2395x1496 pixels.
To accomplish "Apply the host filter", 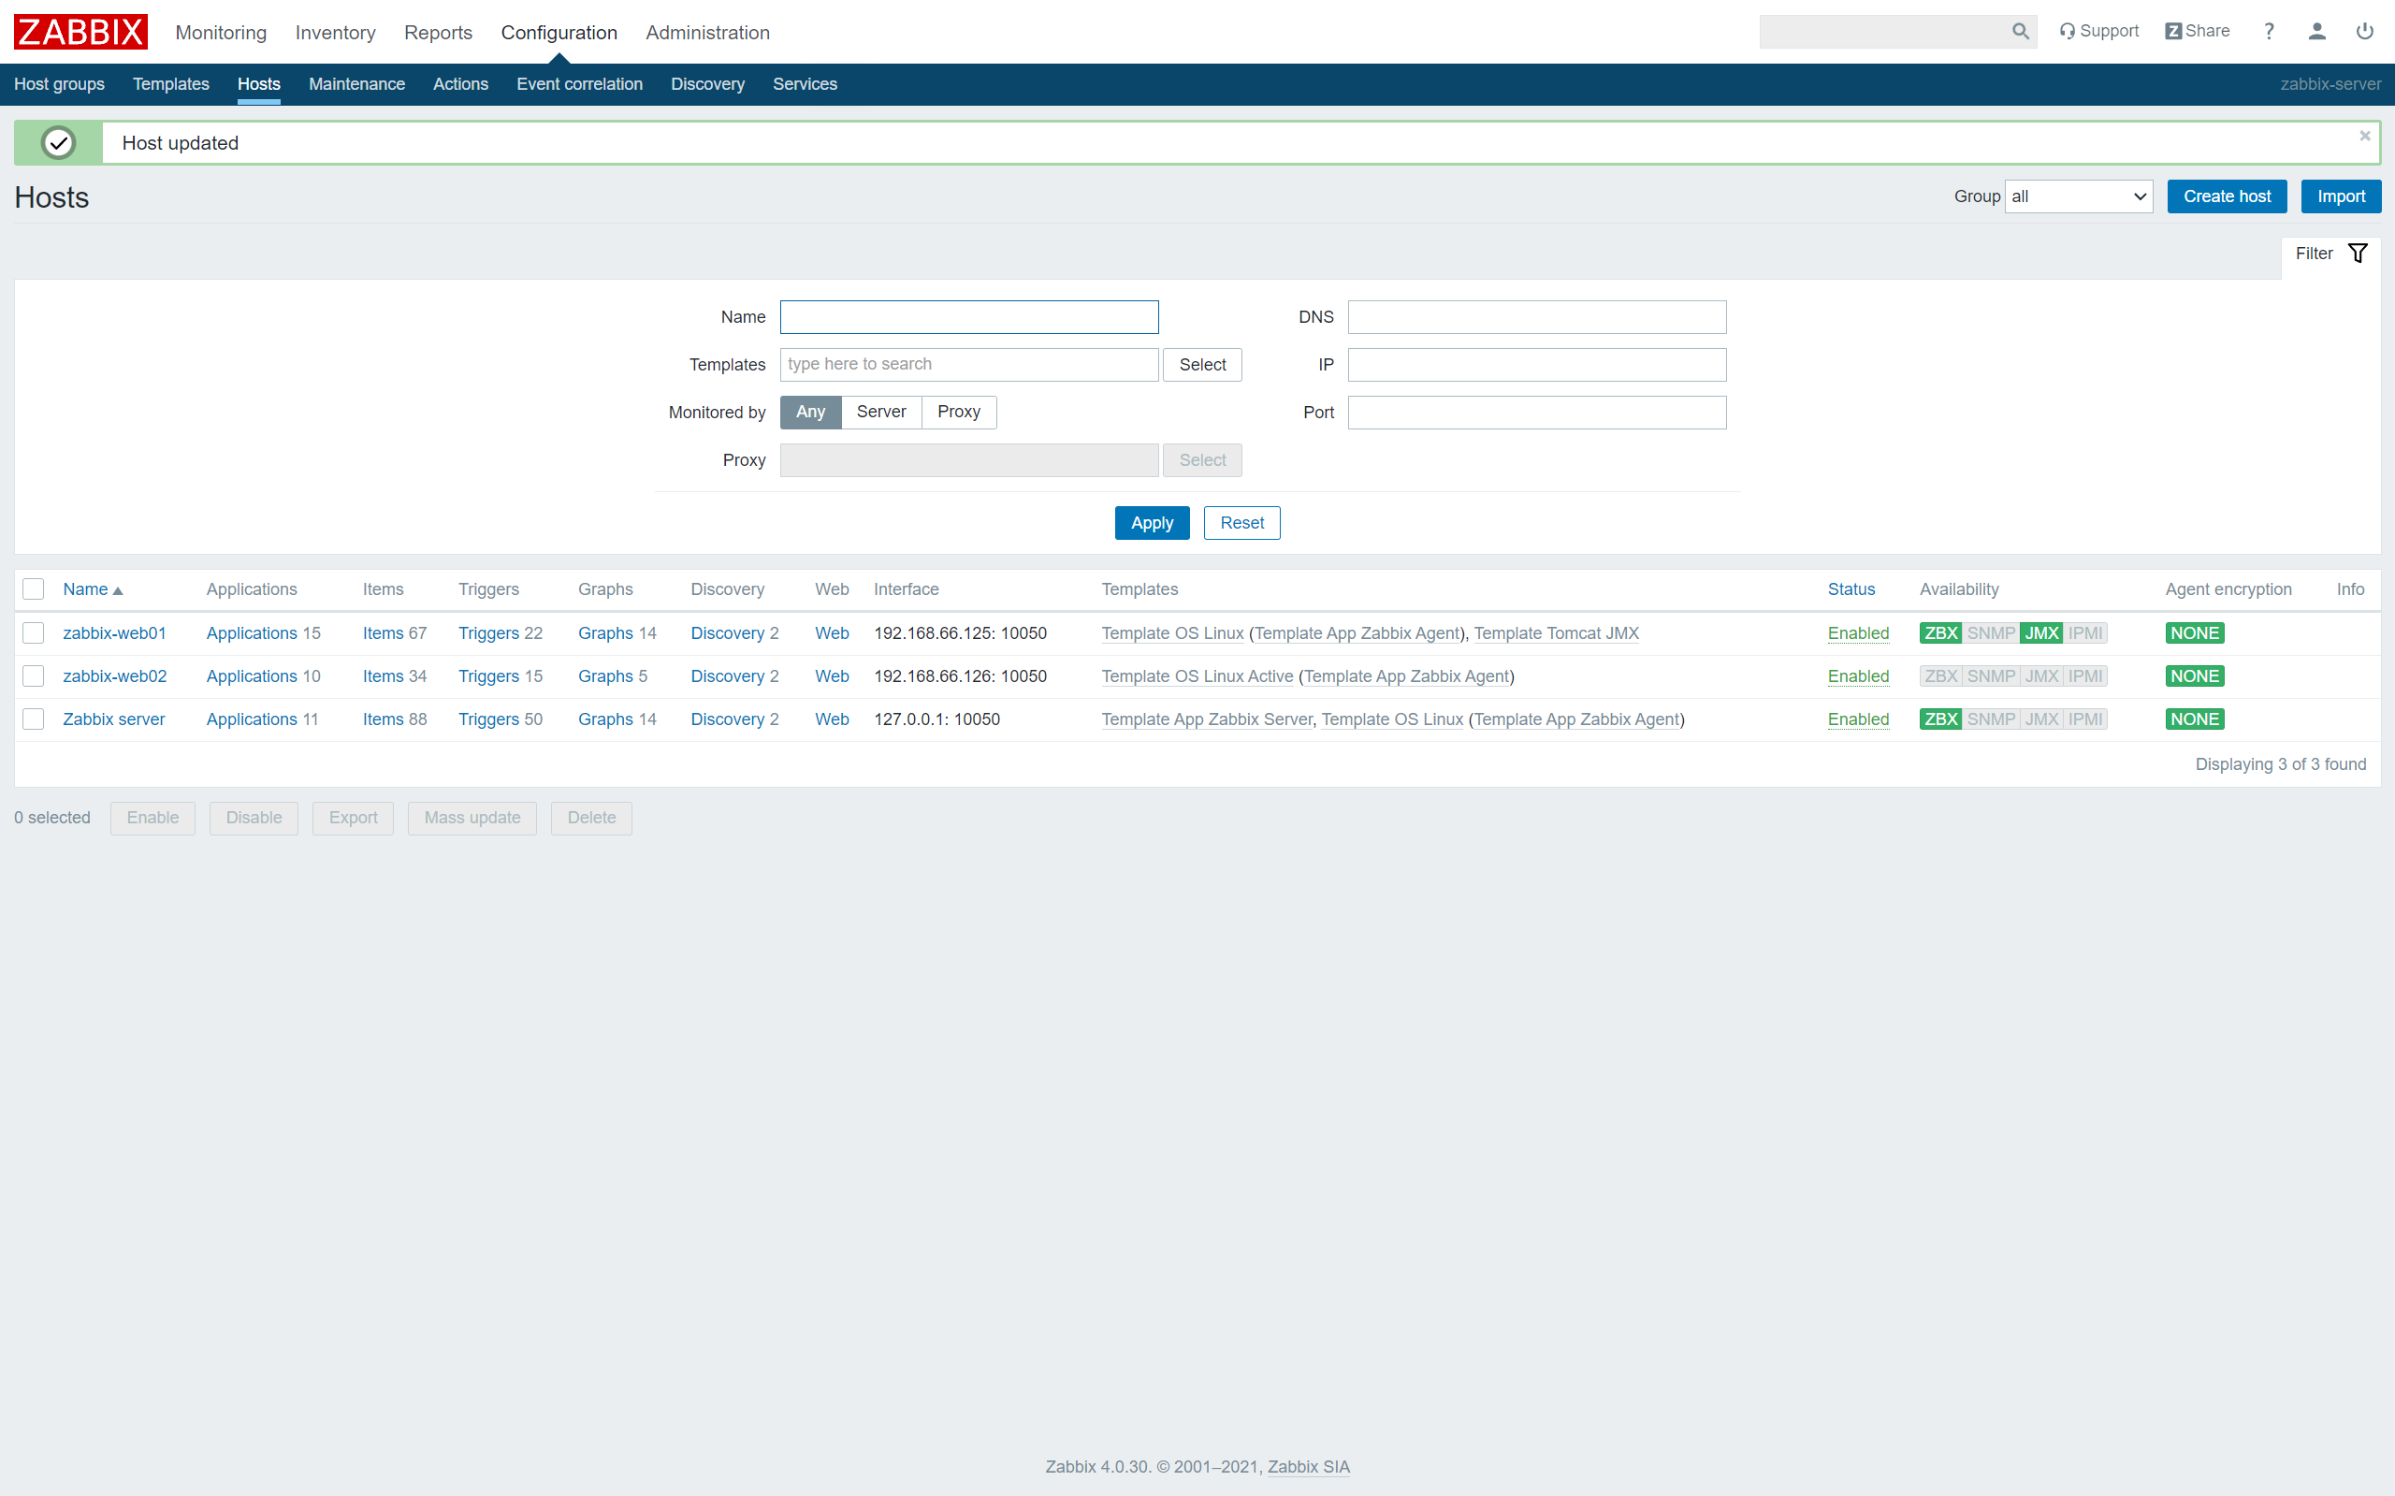I will [1152, 522].
